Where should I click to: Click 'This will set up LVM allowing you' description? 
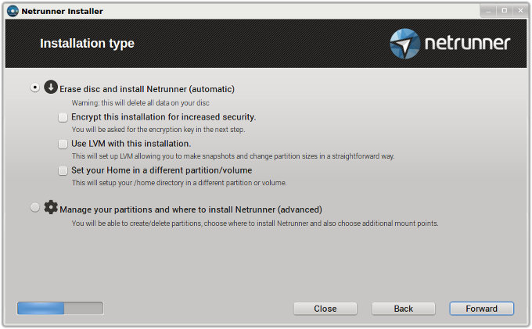pos(233,156)
